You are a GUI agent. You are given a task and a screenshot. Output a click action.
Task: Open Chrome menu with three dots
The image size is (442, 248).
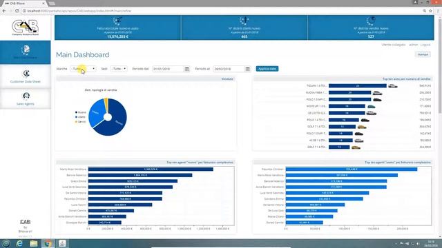coord(438,11)
